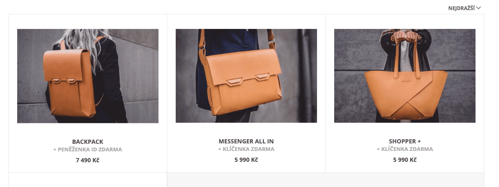Click the BACKPACK product title
This screenshot has width=499, height=187.
pyautogui.click(x=88, y=142)
